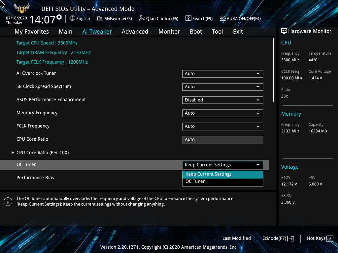Image resolution: width=338 pixels, height=253 pixels.
Task: Open the Memory Frequency dropdown
Action: point(223,113)
